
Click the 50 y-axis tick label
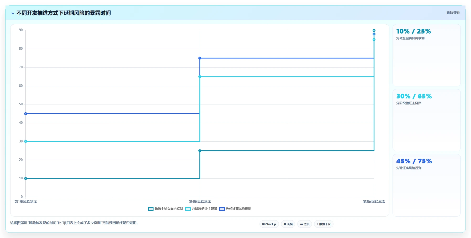(x=21, y=104)
